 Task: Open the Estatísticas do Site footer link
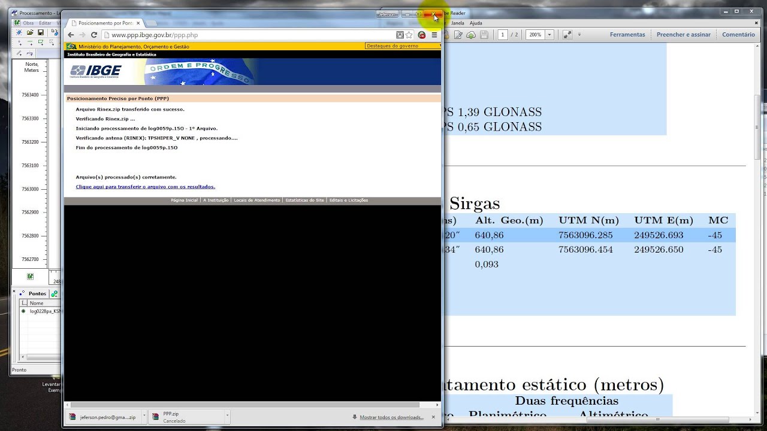304,200
